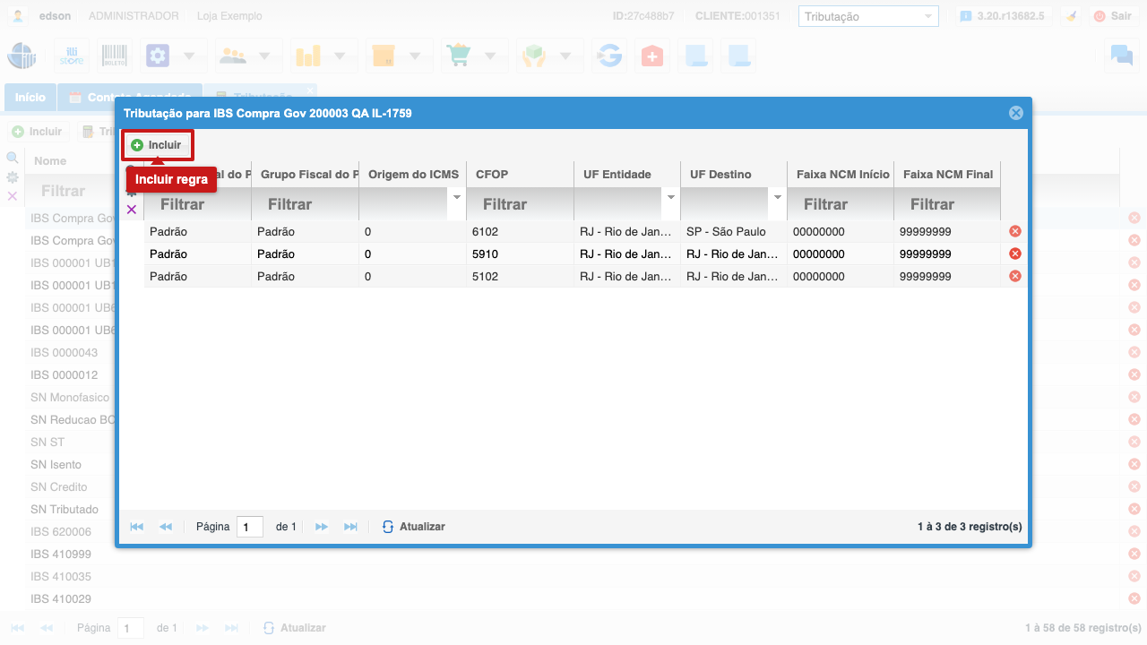Click the Incluir button in the dialog toolbar
The image size is (1147, 645).
coord(157,145)
